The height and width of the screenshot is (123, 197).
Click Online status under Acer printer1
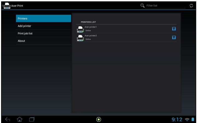[88, 31]
